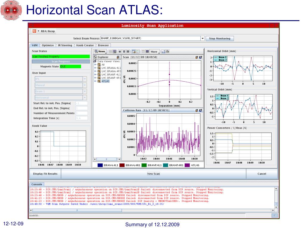Click the New Scan button
The height and width of the screenshot is (228, 305).
pos(153,174)
